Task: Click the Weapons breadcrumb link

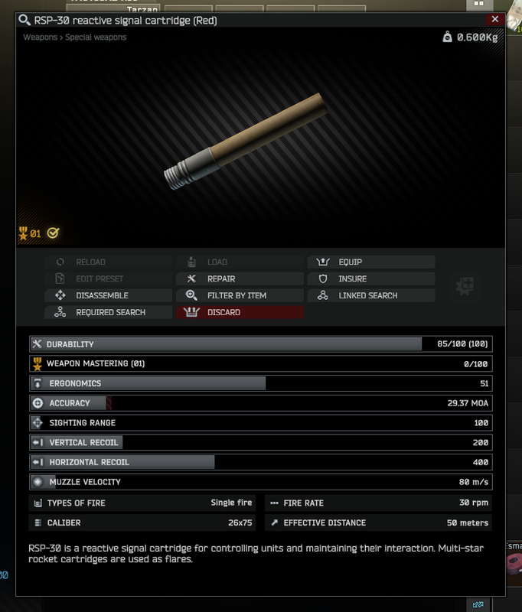Action: (x=41, y=37)
